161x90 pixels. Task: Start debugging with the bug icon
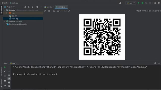tap(142, 3)
